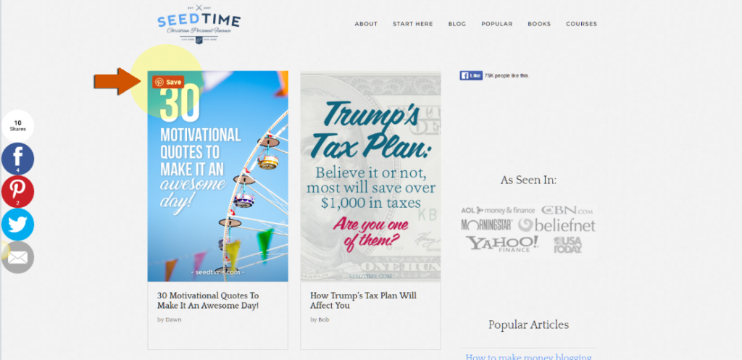Open the How to make money blogging link
The width and height of the screenshot is (742, 360).
(x=528, y=357)
